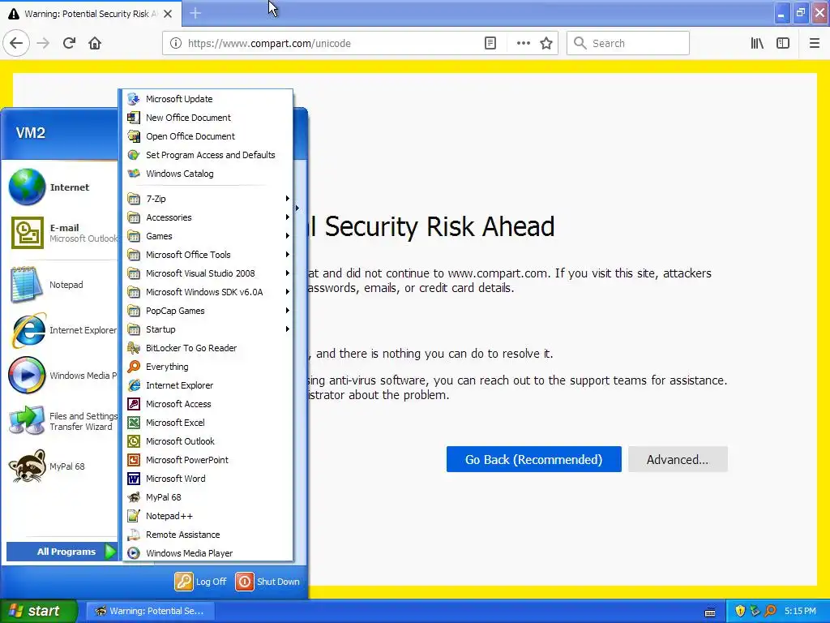Launch Microsoft Outlook from programs list

pos(208,441)
